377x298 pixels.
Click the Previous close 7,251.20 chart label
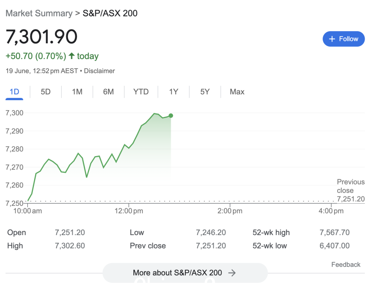point(351,190)
